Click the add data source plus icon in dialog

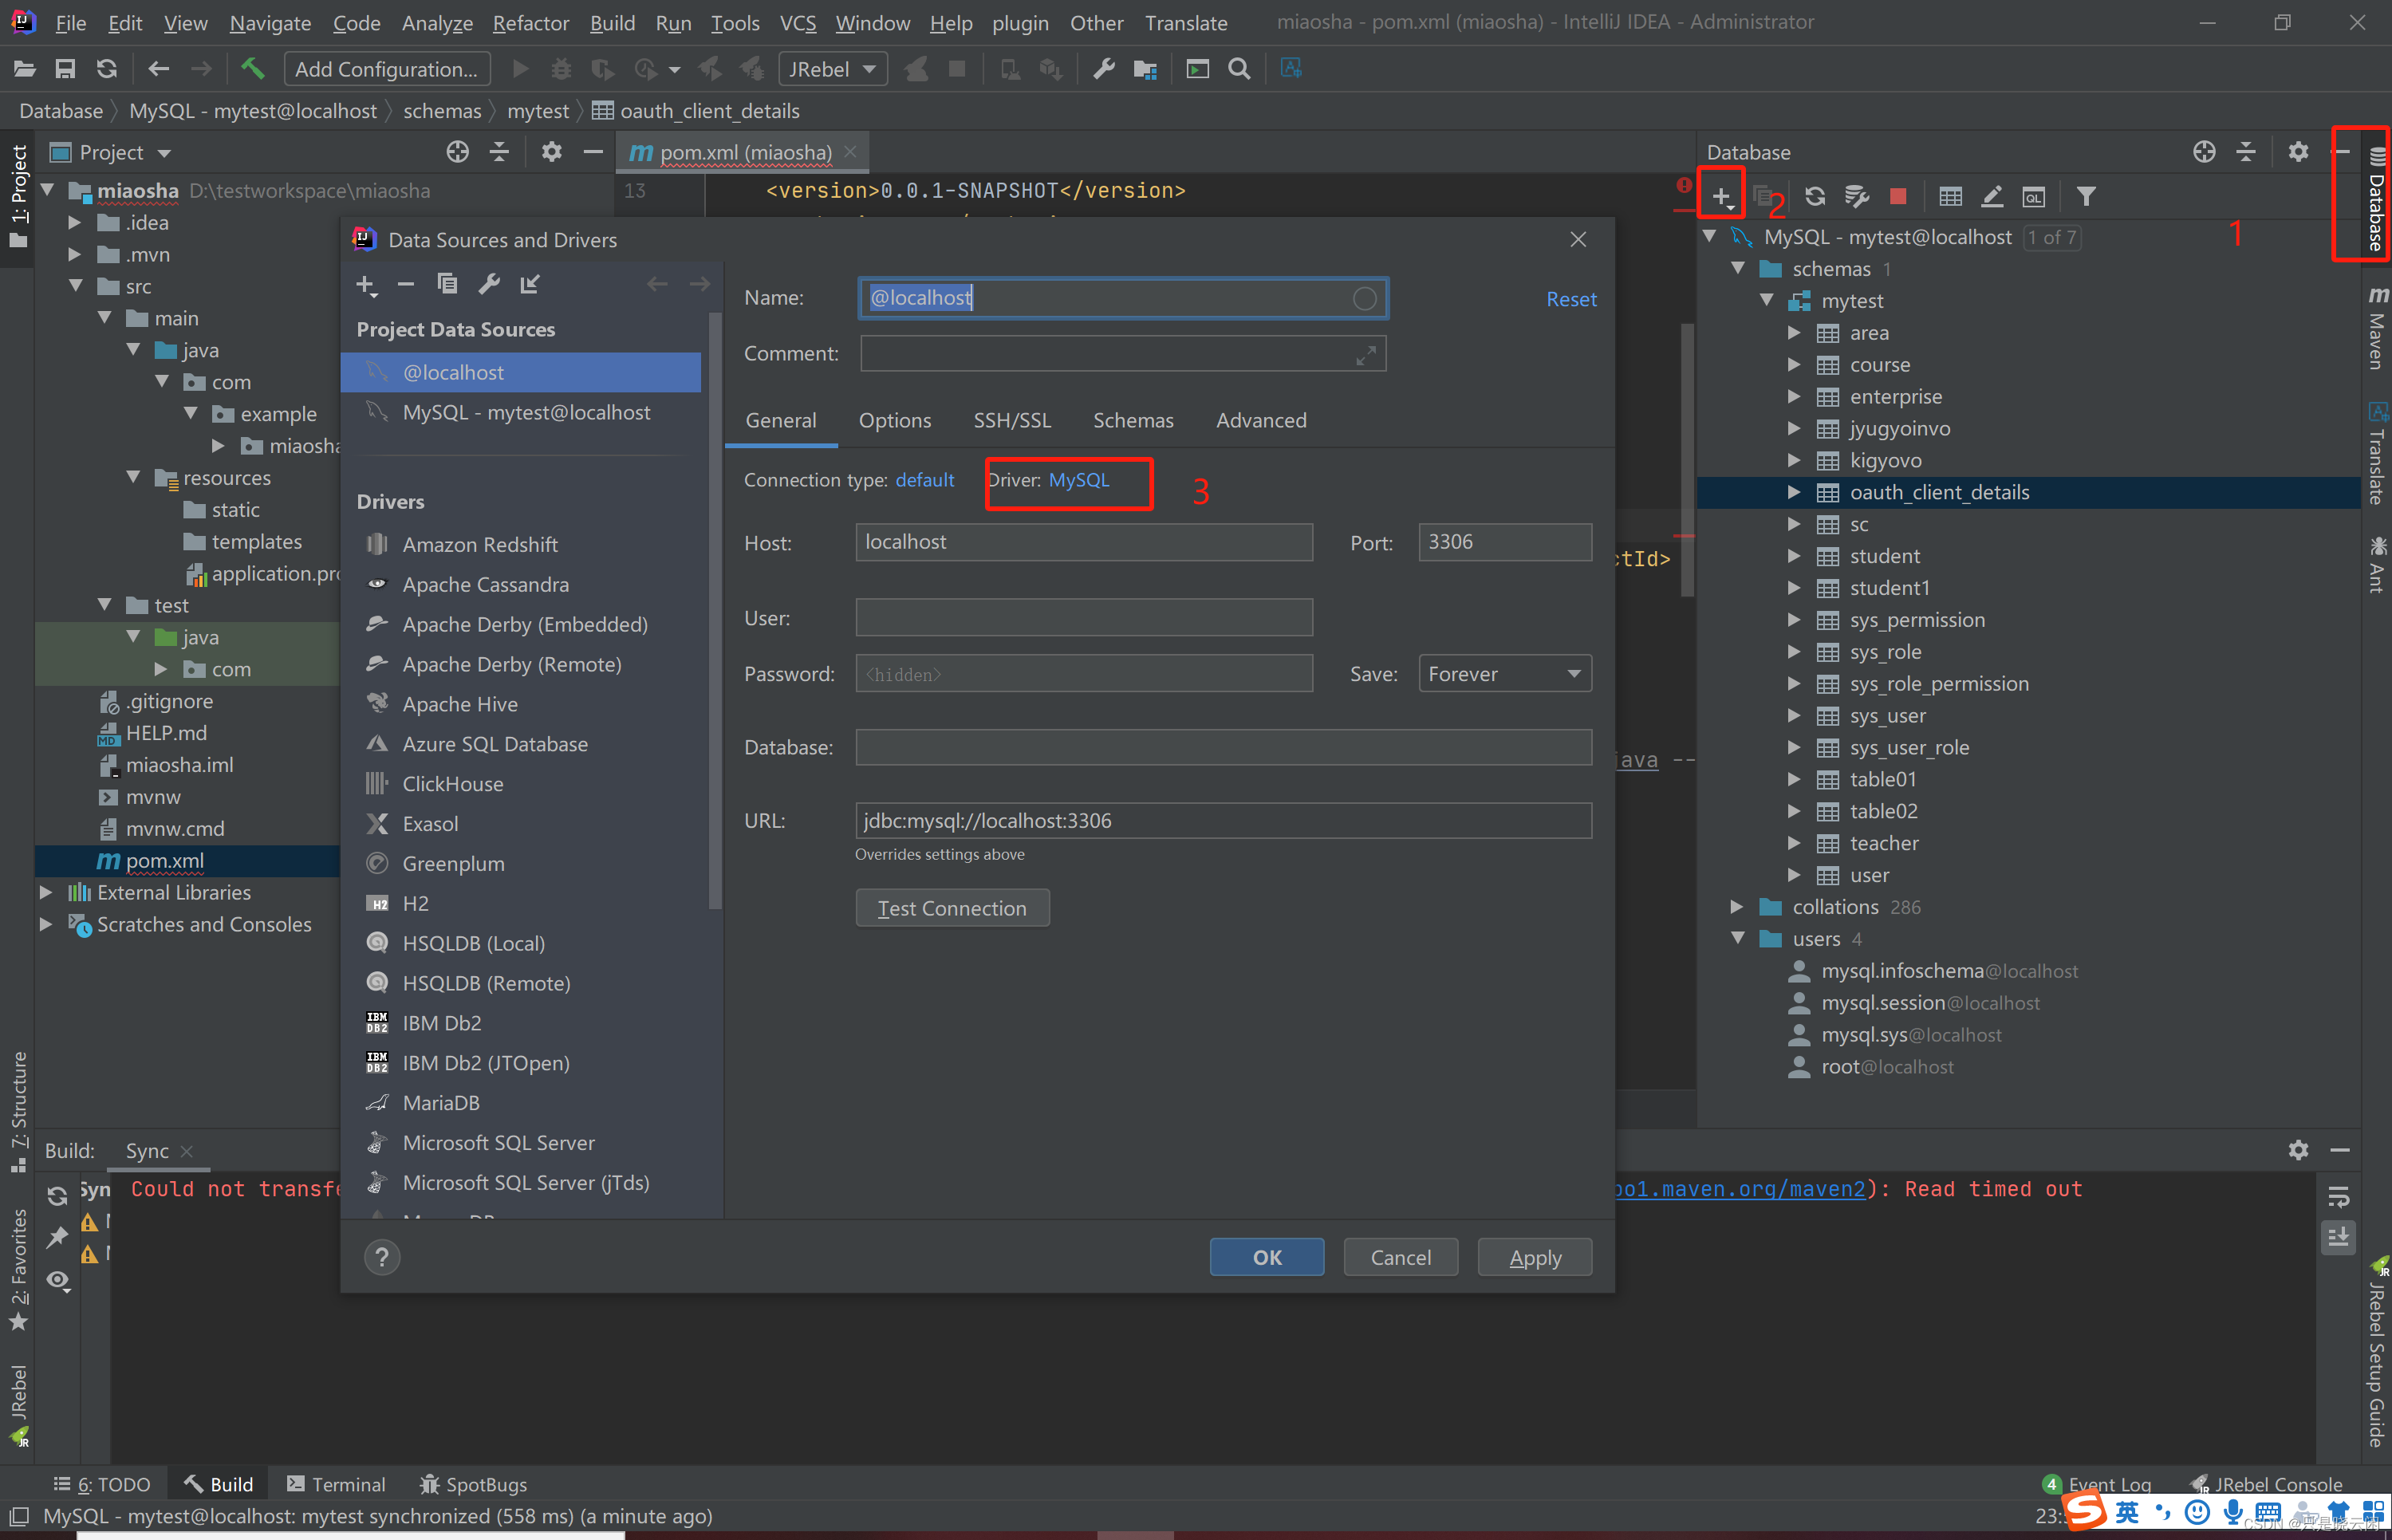pos(366,285)
